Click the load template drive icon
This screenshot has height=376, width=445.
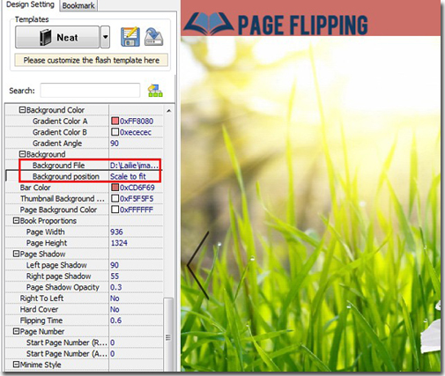tap(153, 37)
